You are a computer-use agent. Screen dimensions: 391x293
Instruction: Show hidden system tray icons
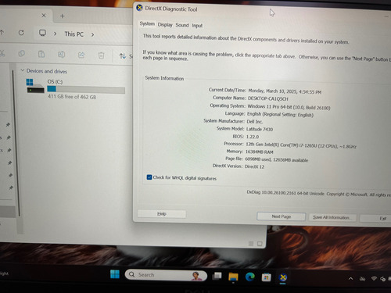pos(351,279)
